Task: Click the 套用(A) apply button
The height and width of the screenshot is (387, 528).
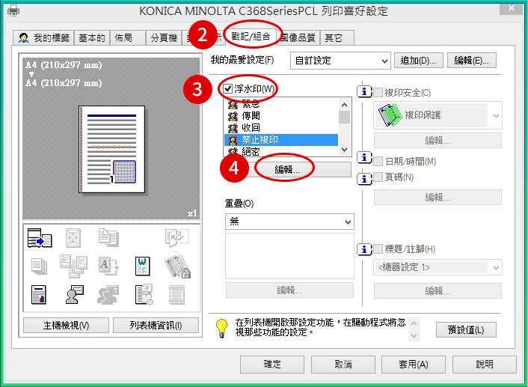Action: pyautogui.click(x=414, y=365)
